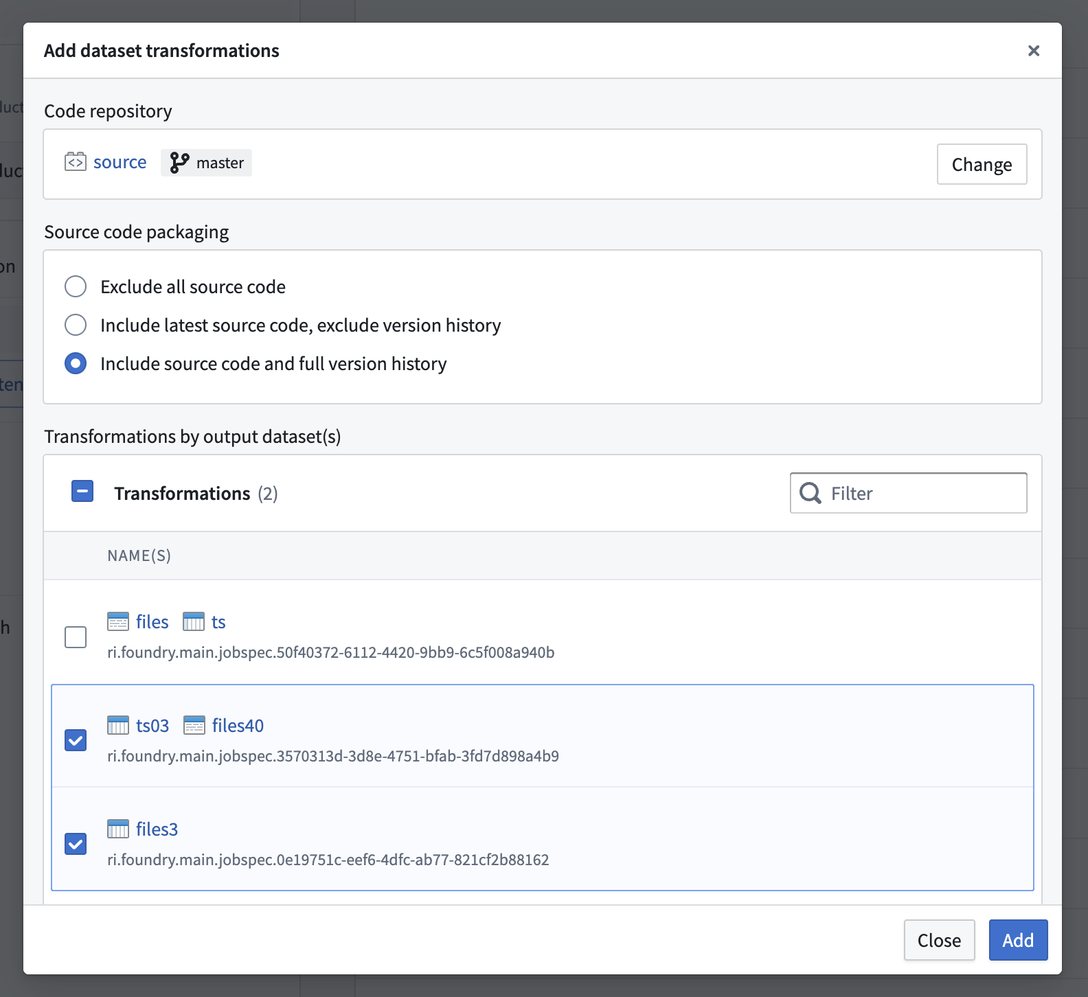Uncheck the ts03 / files40 transformation checkbox
This screenshot has width=1088, height=997.
coord(76,740)
